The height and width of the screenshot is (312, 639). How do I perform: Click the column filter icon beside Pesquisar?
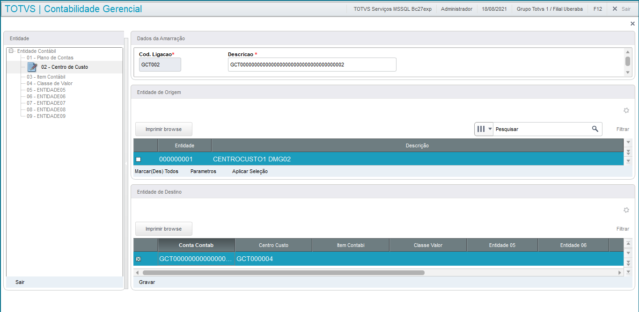pos(481,129)
